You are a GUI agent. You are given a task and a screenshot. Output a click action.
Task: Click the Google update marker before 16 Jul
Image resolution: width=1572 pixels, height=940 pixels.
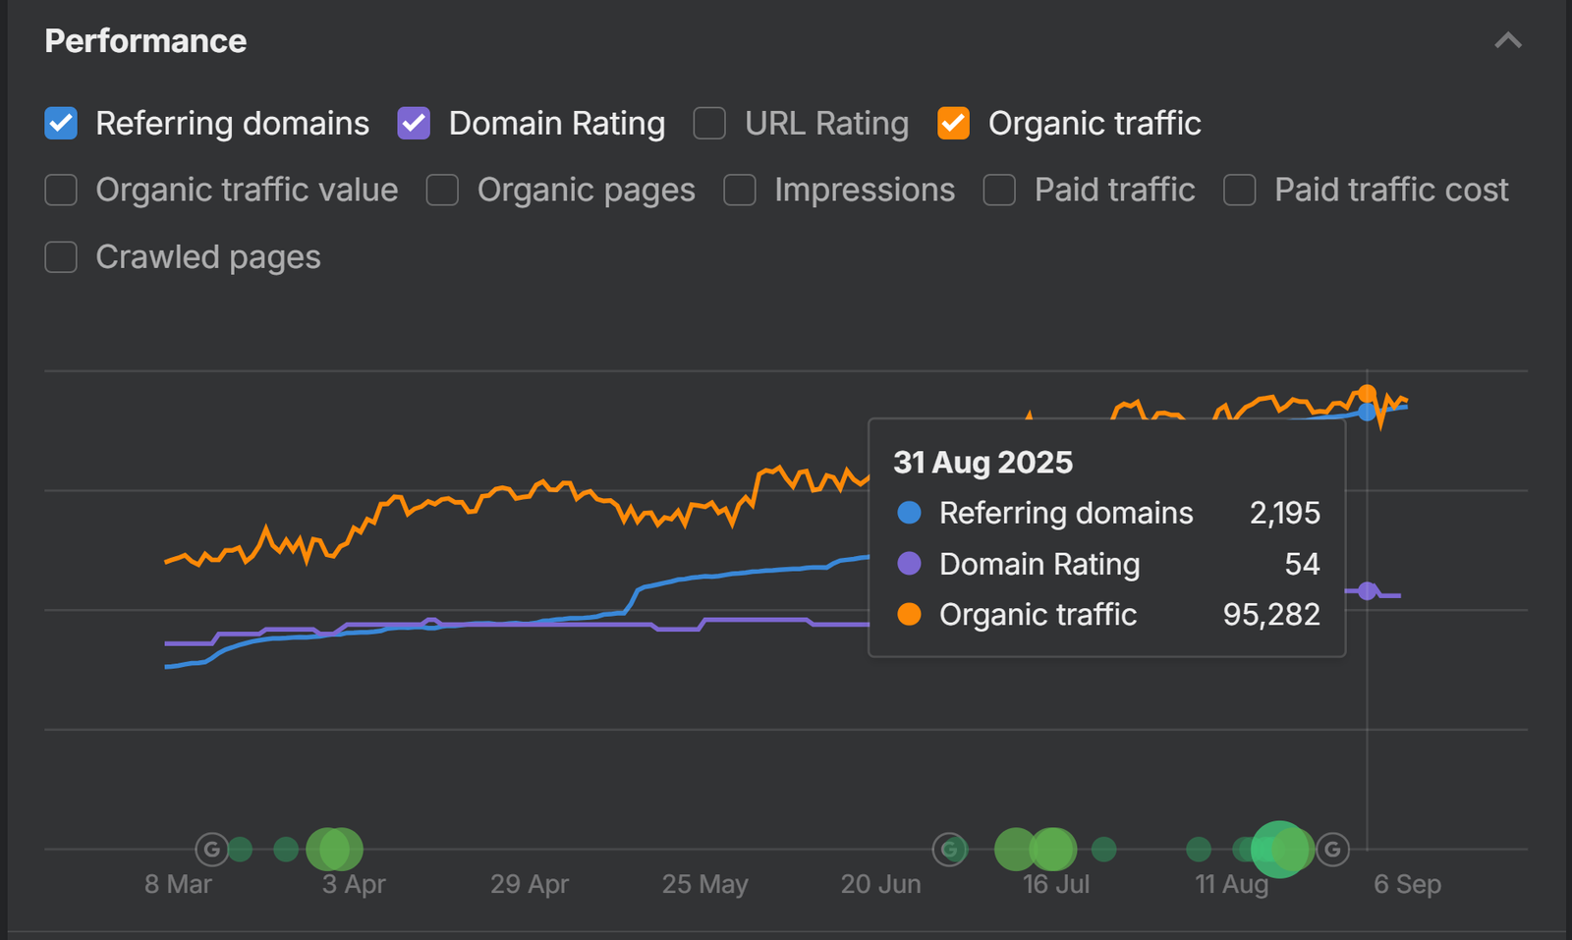(950, 849)
